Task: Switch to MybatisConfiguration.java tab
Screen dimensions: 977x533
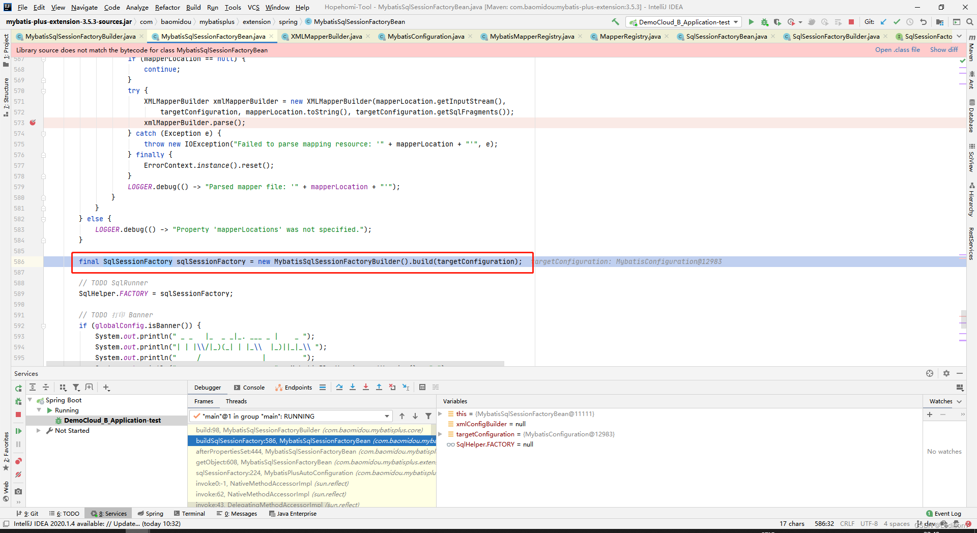Action: coord(426,36)
